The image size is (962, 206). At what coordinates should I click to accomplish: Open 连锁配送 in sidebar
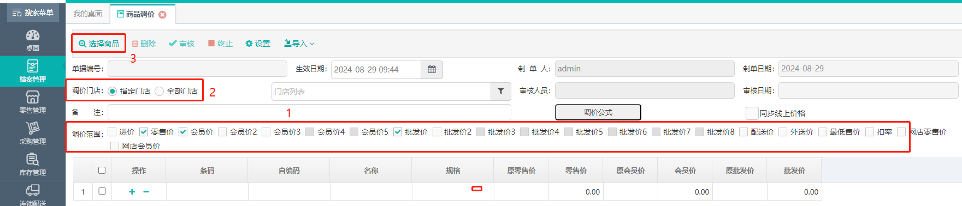pos(33,194)
